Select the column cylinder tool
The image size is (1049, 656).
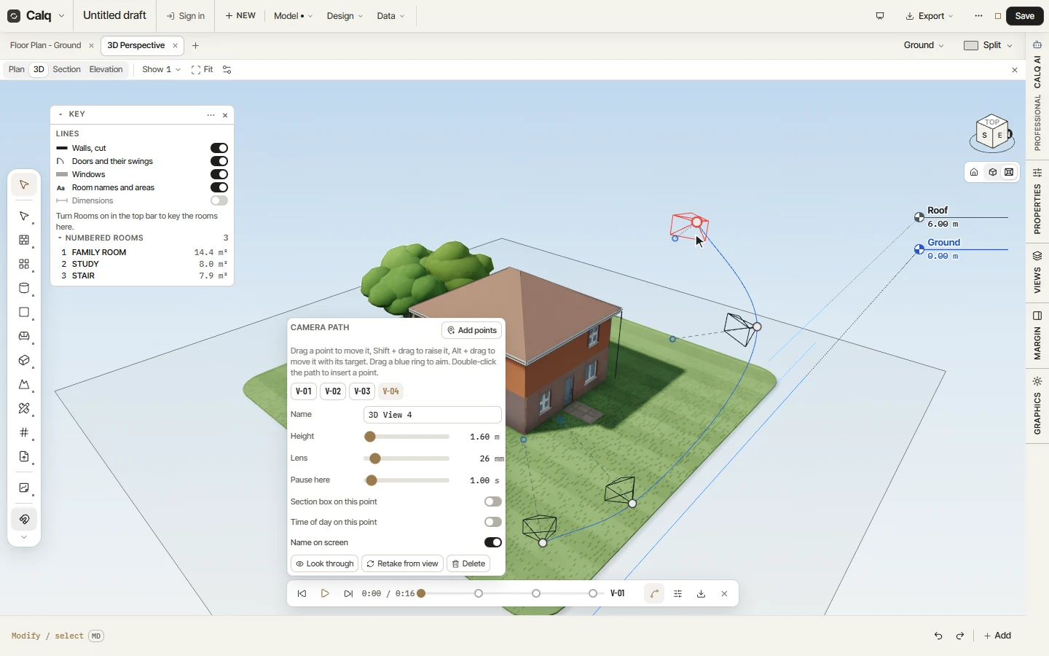(x=24, y=288)
